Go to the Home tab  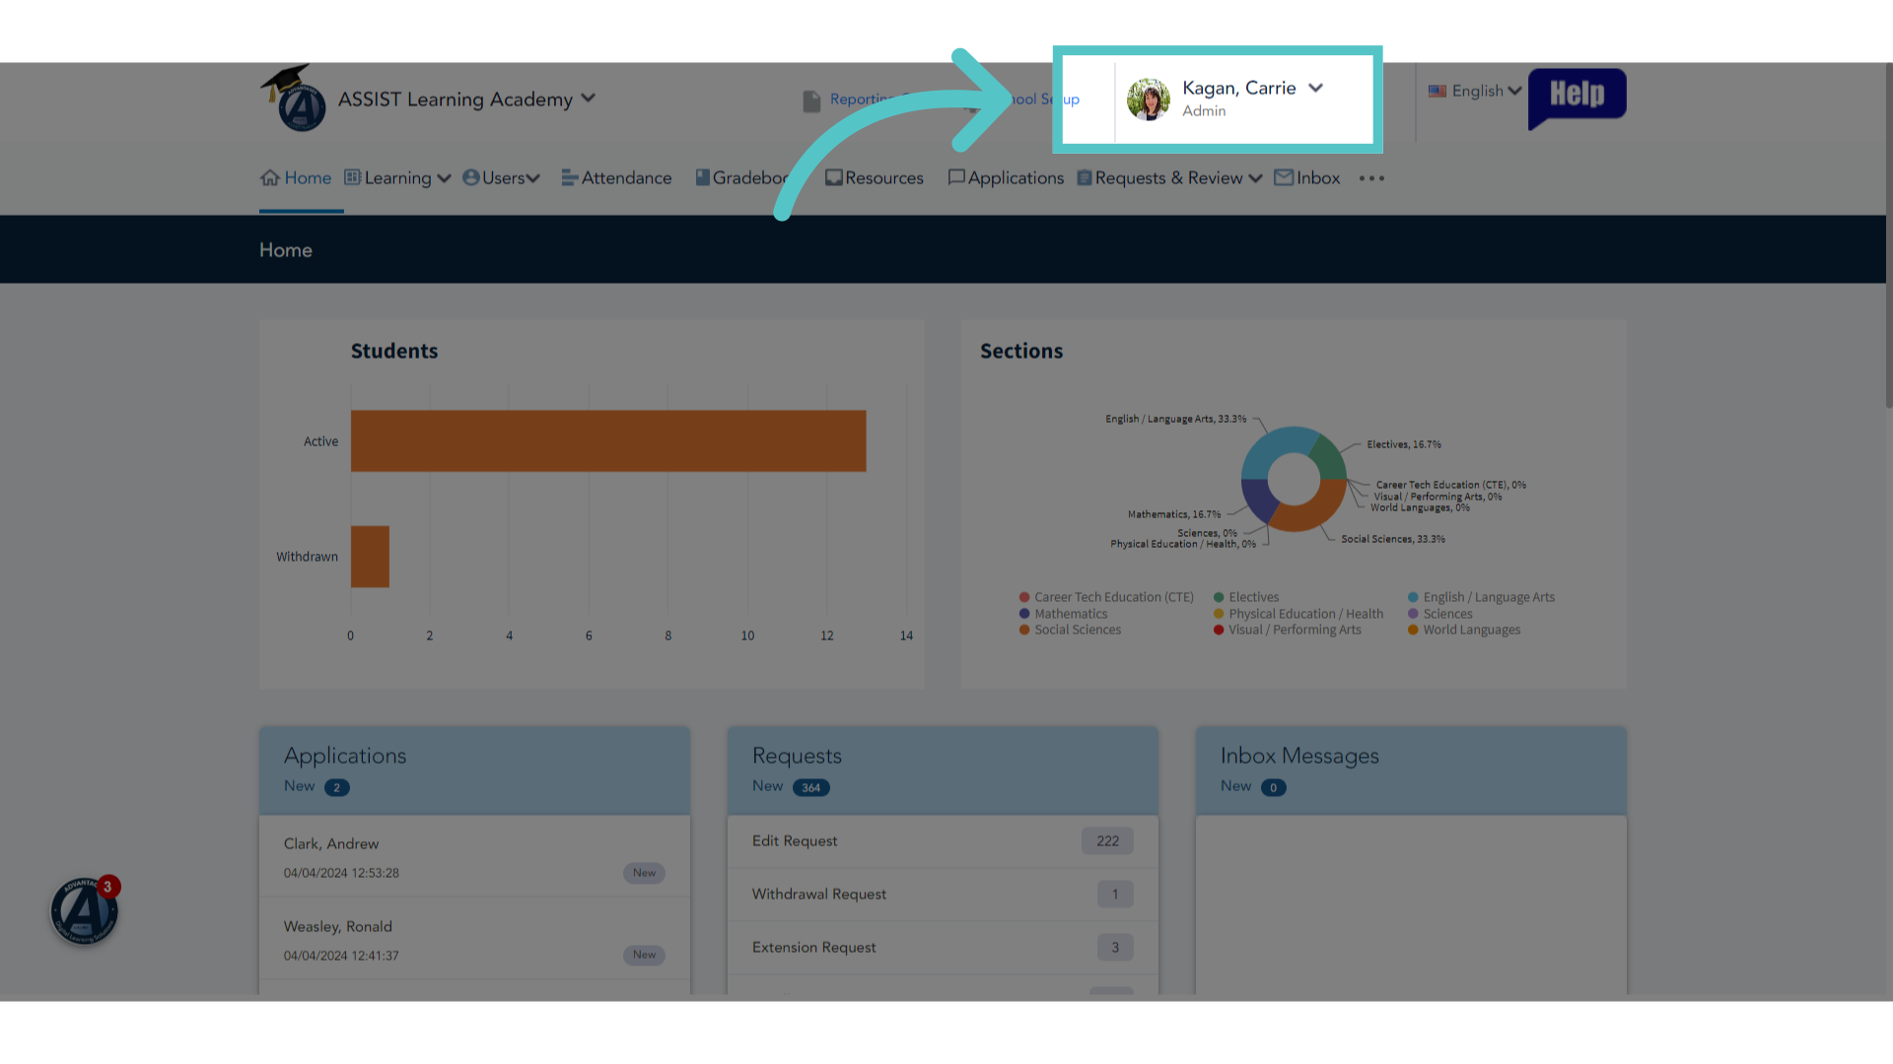[296, 178]
